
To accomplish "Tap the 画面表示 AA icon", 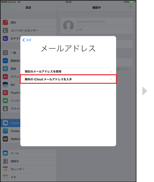I will tap(5, 61).
